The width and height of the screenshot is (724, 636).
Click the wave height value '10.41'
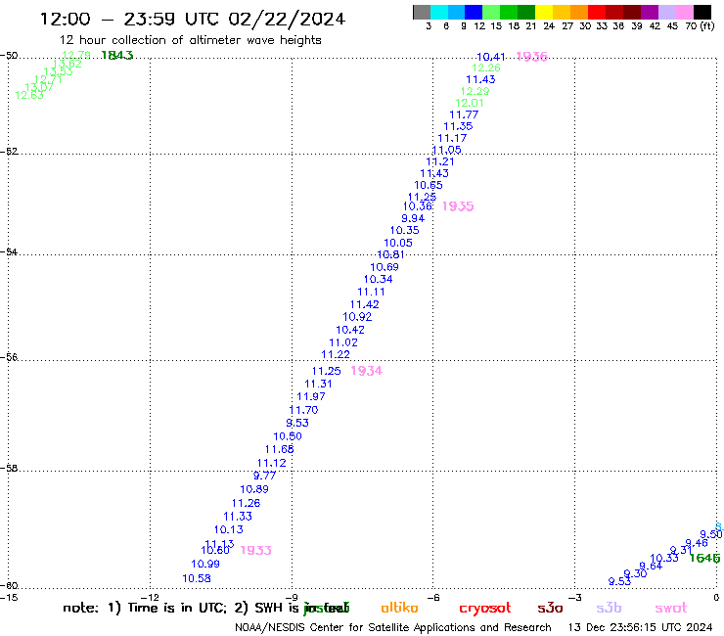pyautogui.click(x=491, y=58)
